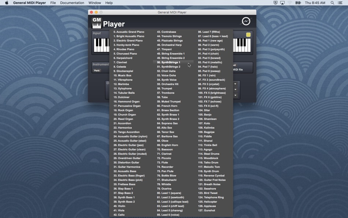Open the Apple menu
This screenshot has height=218, width=348.
point(7,3)
